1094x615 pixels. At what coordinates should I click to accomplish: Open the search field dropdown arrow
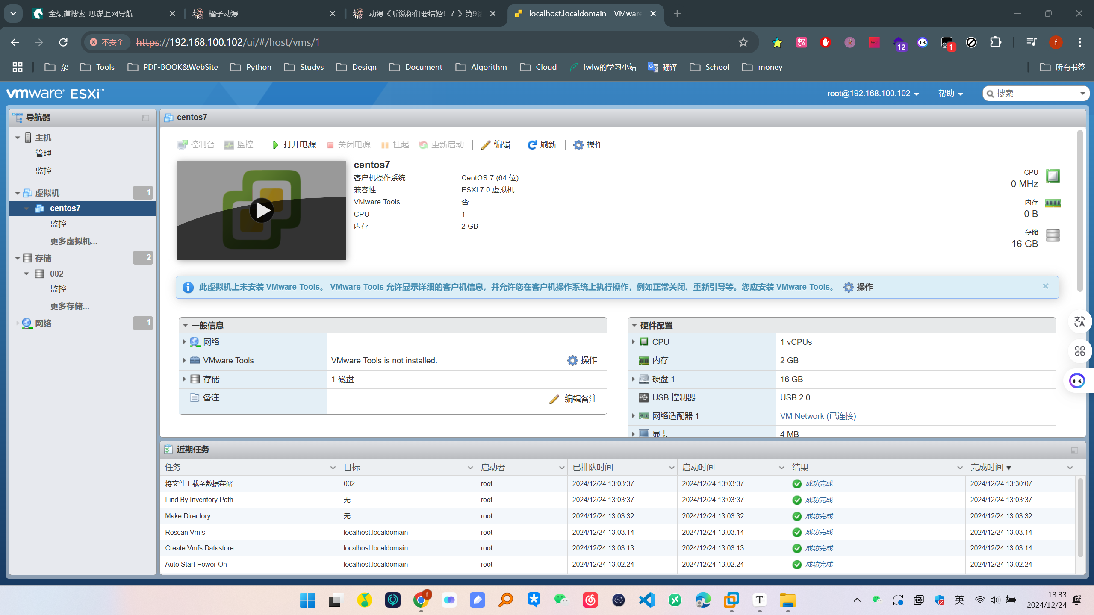[1082, 94]
